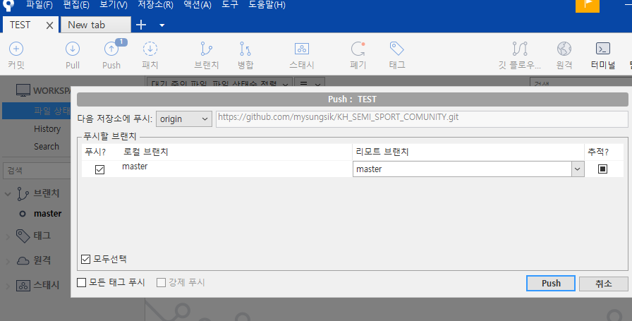This screenshot has width=632, height=321.
Task: Click the 브랜치 branch icon in sidebar
Action: tap(23, 193)
